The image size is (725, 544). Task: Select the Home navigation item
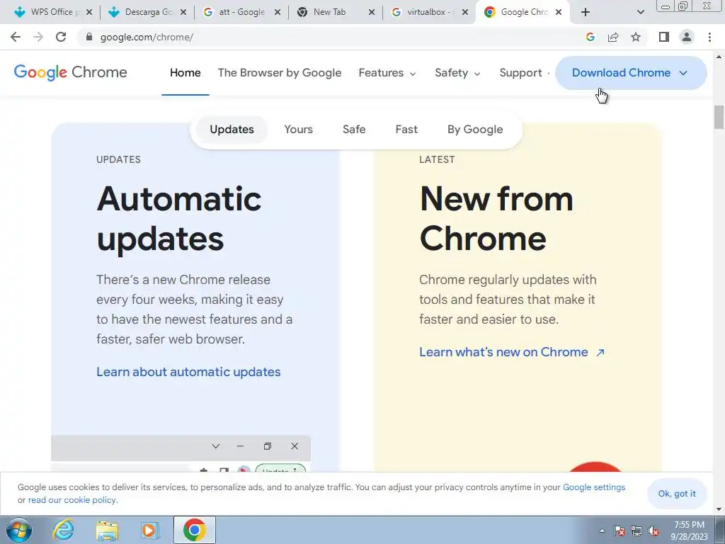point(185,73)
